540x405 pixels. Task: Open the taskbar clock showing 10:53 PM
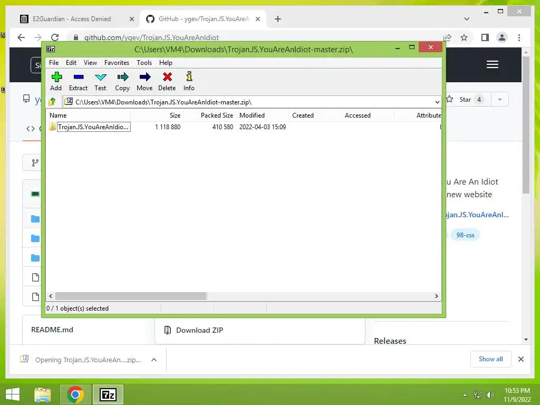coord(517,395)
